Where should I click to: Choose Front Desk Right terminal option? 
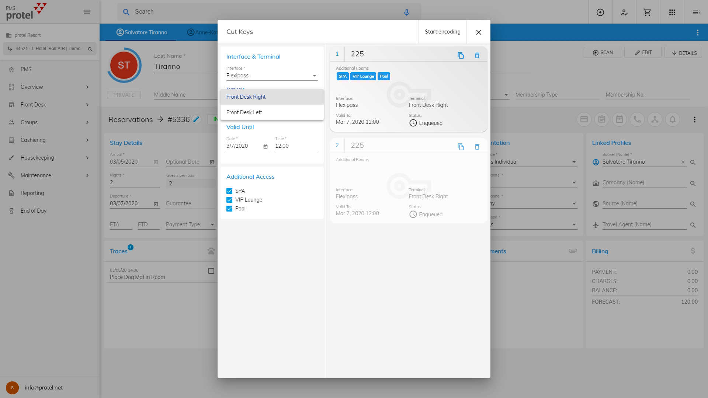click(x=246, y=97)
